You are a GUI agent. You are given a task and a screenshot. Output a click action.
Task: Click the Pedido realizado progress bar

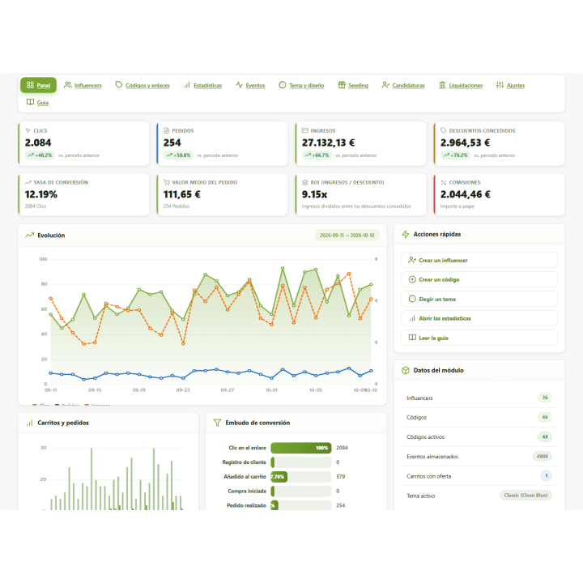pyautogui.click(x=300, y=505)
